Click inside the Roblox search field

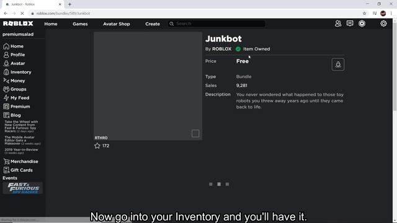(x=216, y=24)
